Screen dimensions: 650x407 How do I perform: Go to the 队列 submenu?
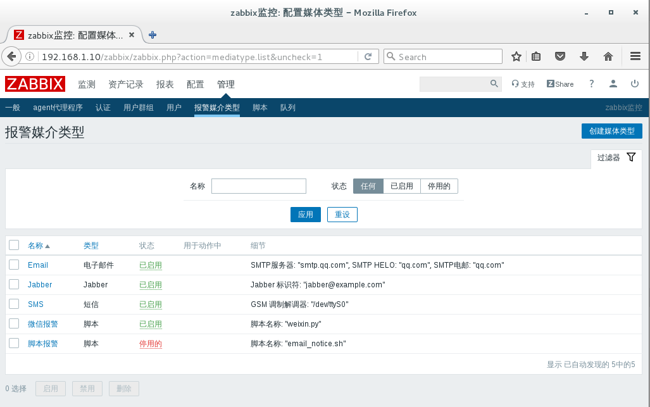click(288, 108)
